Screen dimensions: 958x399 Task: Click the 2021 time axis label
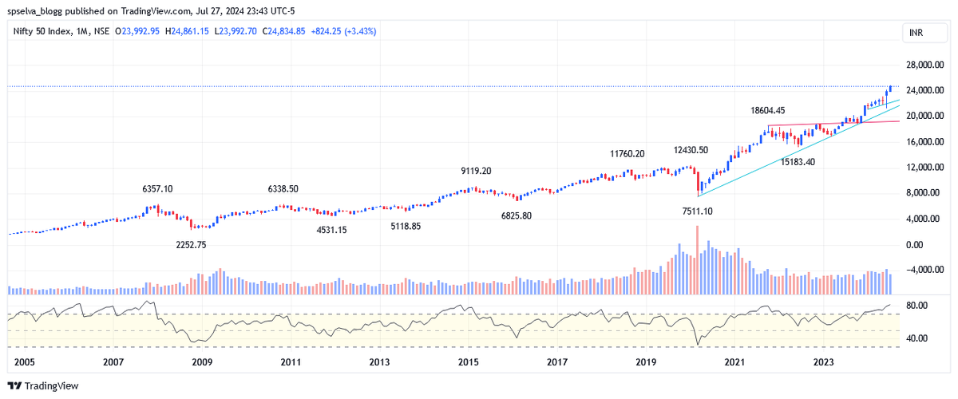pyautogui.click(x=734, y=361)
